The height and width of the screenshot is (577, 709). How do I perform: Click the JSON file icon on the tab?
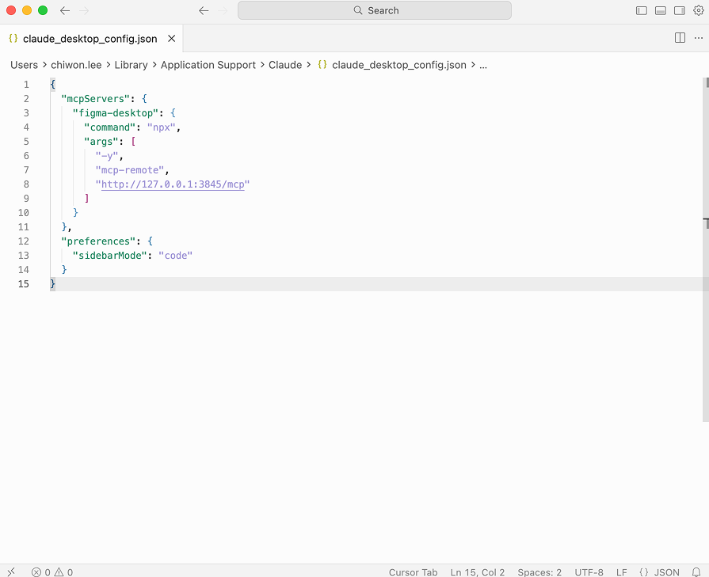tap(12, 36)
